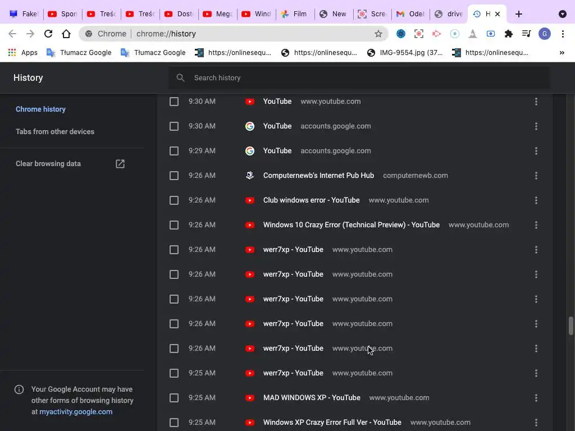
Task: Select Windows 10 Crazy Error checkbox
Action: [x=174, y=225]
